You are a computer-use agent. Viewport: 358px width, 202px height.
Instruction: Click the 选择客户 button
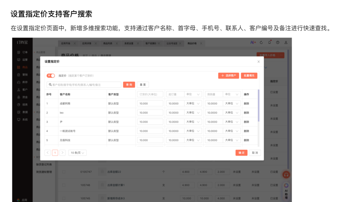coord(229,76)
